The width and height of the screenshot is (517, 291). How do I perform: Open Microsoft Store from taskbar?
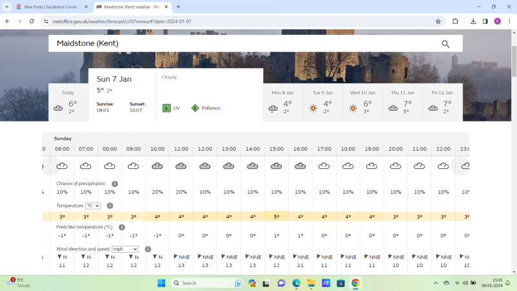coord(341,283)
